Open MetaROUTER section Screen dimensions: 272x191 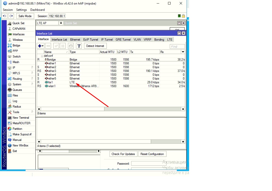coord(21,123)
